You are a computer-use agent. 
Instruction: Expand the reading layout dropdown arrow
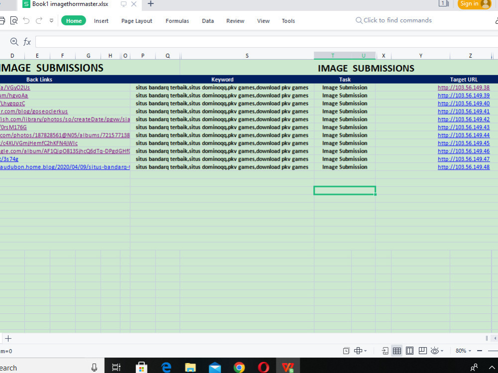pyautogui.click(x=366, y=351)
